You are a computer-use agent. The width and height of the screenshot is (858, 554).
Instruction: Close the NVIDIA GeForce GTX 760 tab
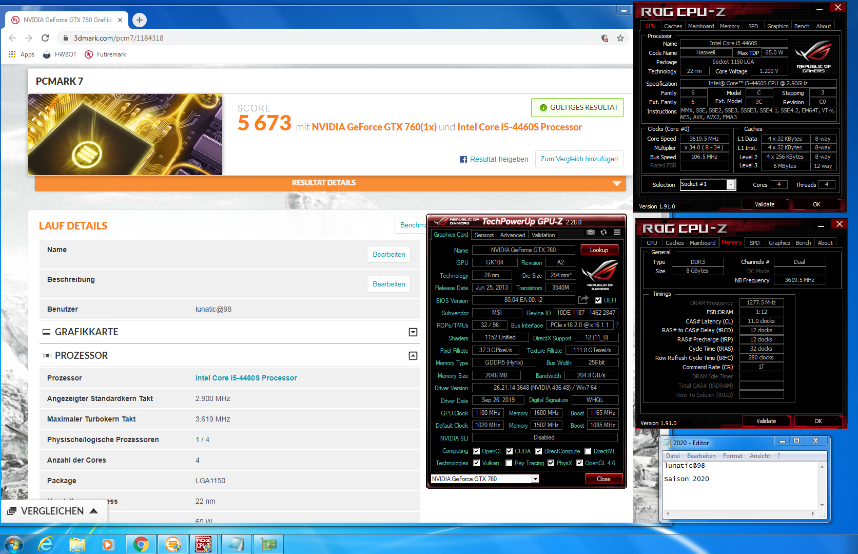coord(120,20)
